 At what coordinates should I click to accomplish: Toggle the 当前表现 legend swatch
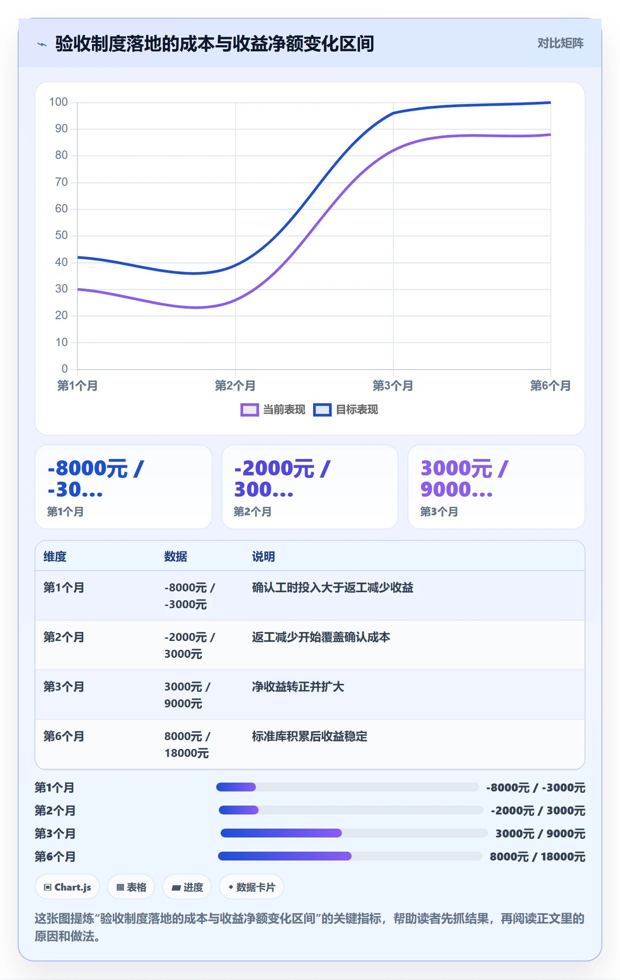249,410
